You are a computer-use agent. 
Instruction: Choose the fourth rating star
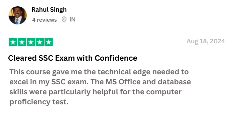[x=40, y=42]
